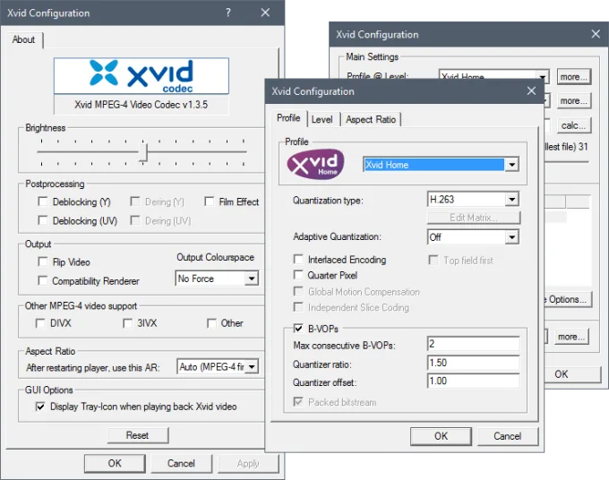Close the left Xvid Configuration About window
609x480 pixels.
[265, 13]
